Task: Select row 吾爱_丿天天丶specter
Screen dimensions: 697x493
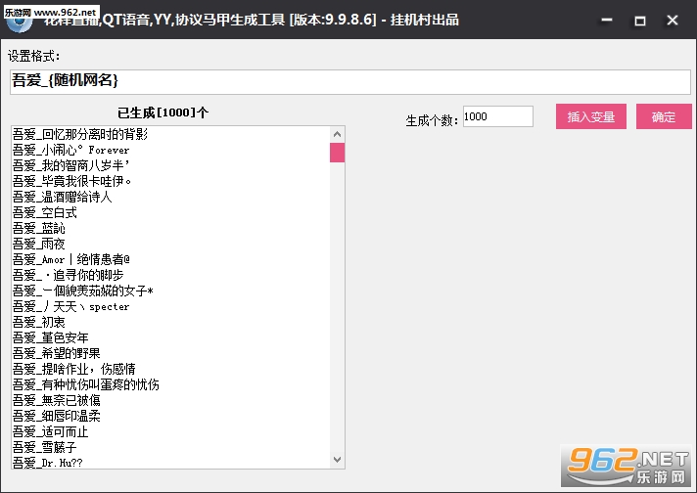Action: point(170,306)
